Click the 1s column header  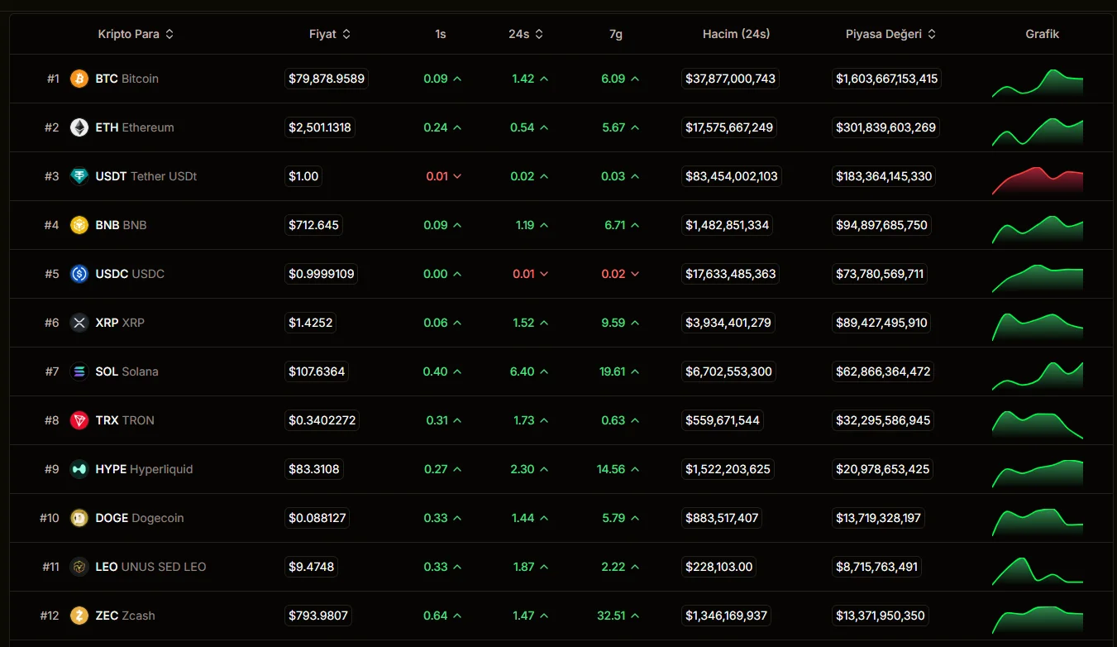tap(441, 34)
